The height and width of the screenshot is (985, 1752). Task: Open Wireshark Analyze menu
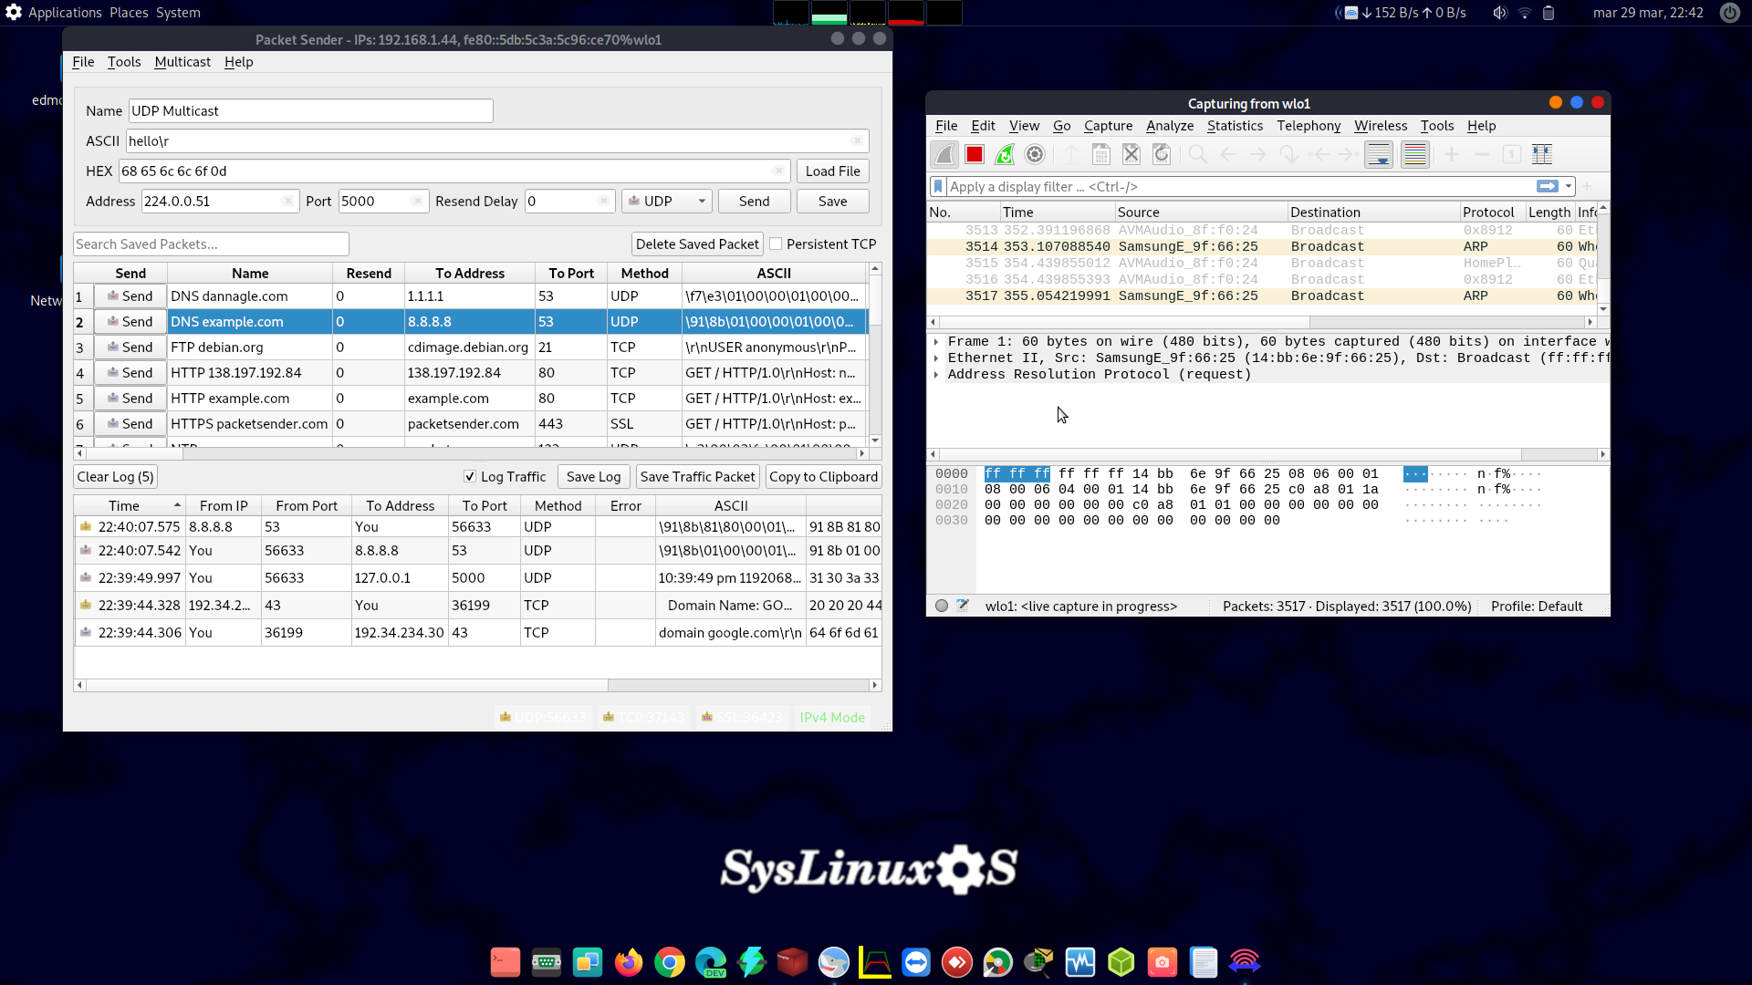1170,126
